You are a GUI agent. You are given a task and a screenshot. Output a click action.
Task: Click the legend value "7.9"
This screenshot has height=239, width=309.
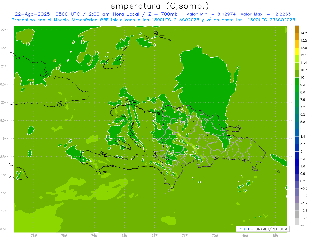pos(303,100)
